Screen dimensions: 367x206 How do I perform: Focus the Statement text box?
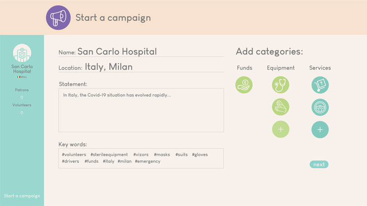pyautogui.click(x=141, y=110)
